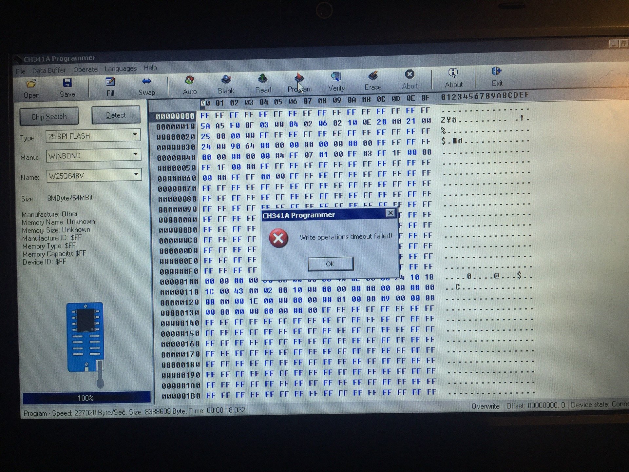
Task: Expand the Type dropdown showing 25 SPI FLASH
Action: click(x=135, y=135)
